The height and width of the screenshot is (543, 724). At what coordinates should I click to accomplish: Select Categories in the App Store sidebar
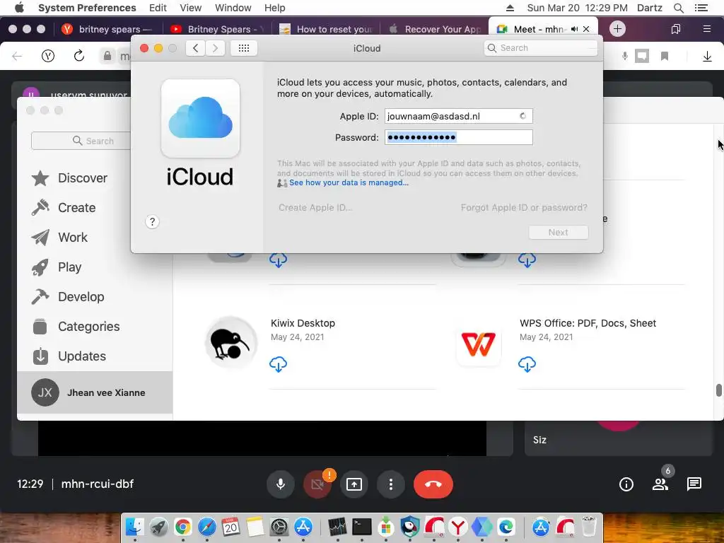(x=76, y=327)
